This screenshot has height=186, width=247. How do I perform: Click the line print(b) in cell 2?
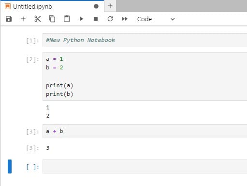click(x=59, y=94)
